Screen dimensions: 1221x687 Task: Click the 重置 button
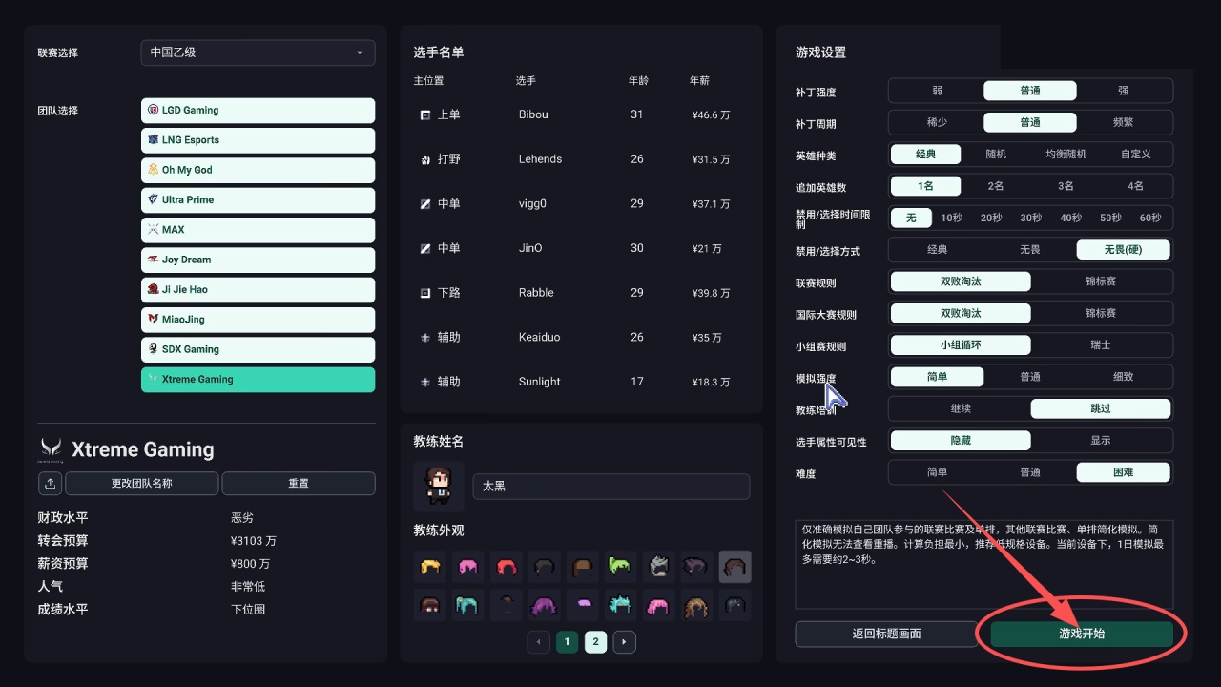tap(299, 484)
